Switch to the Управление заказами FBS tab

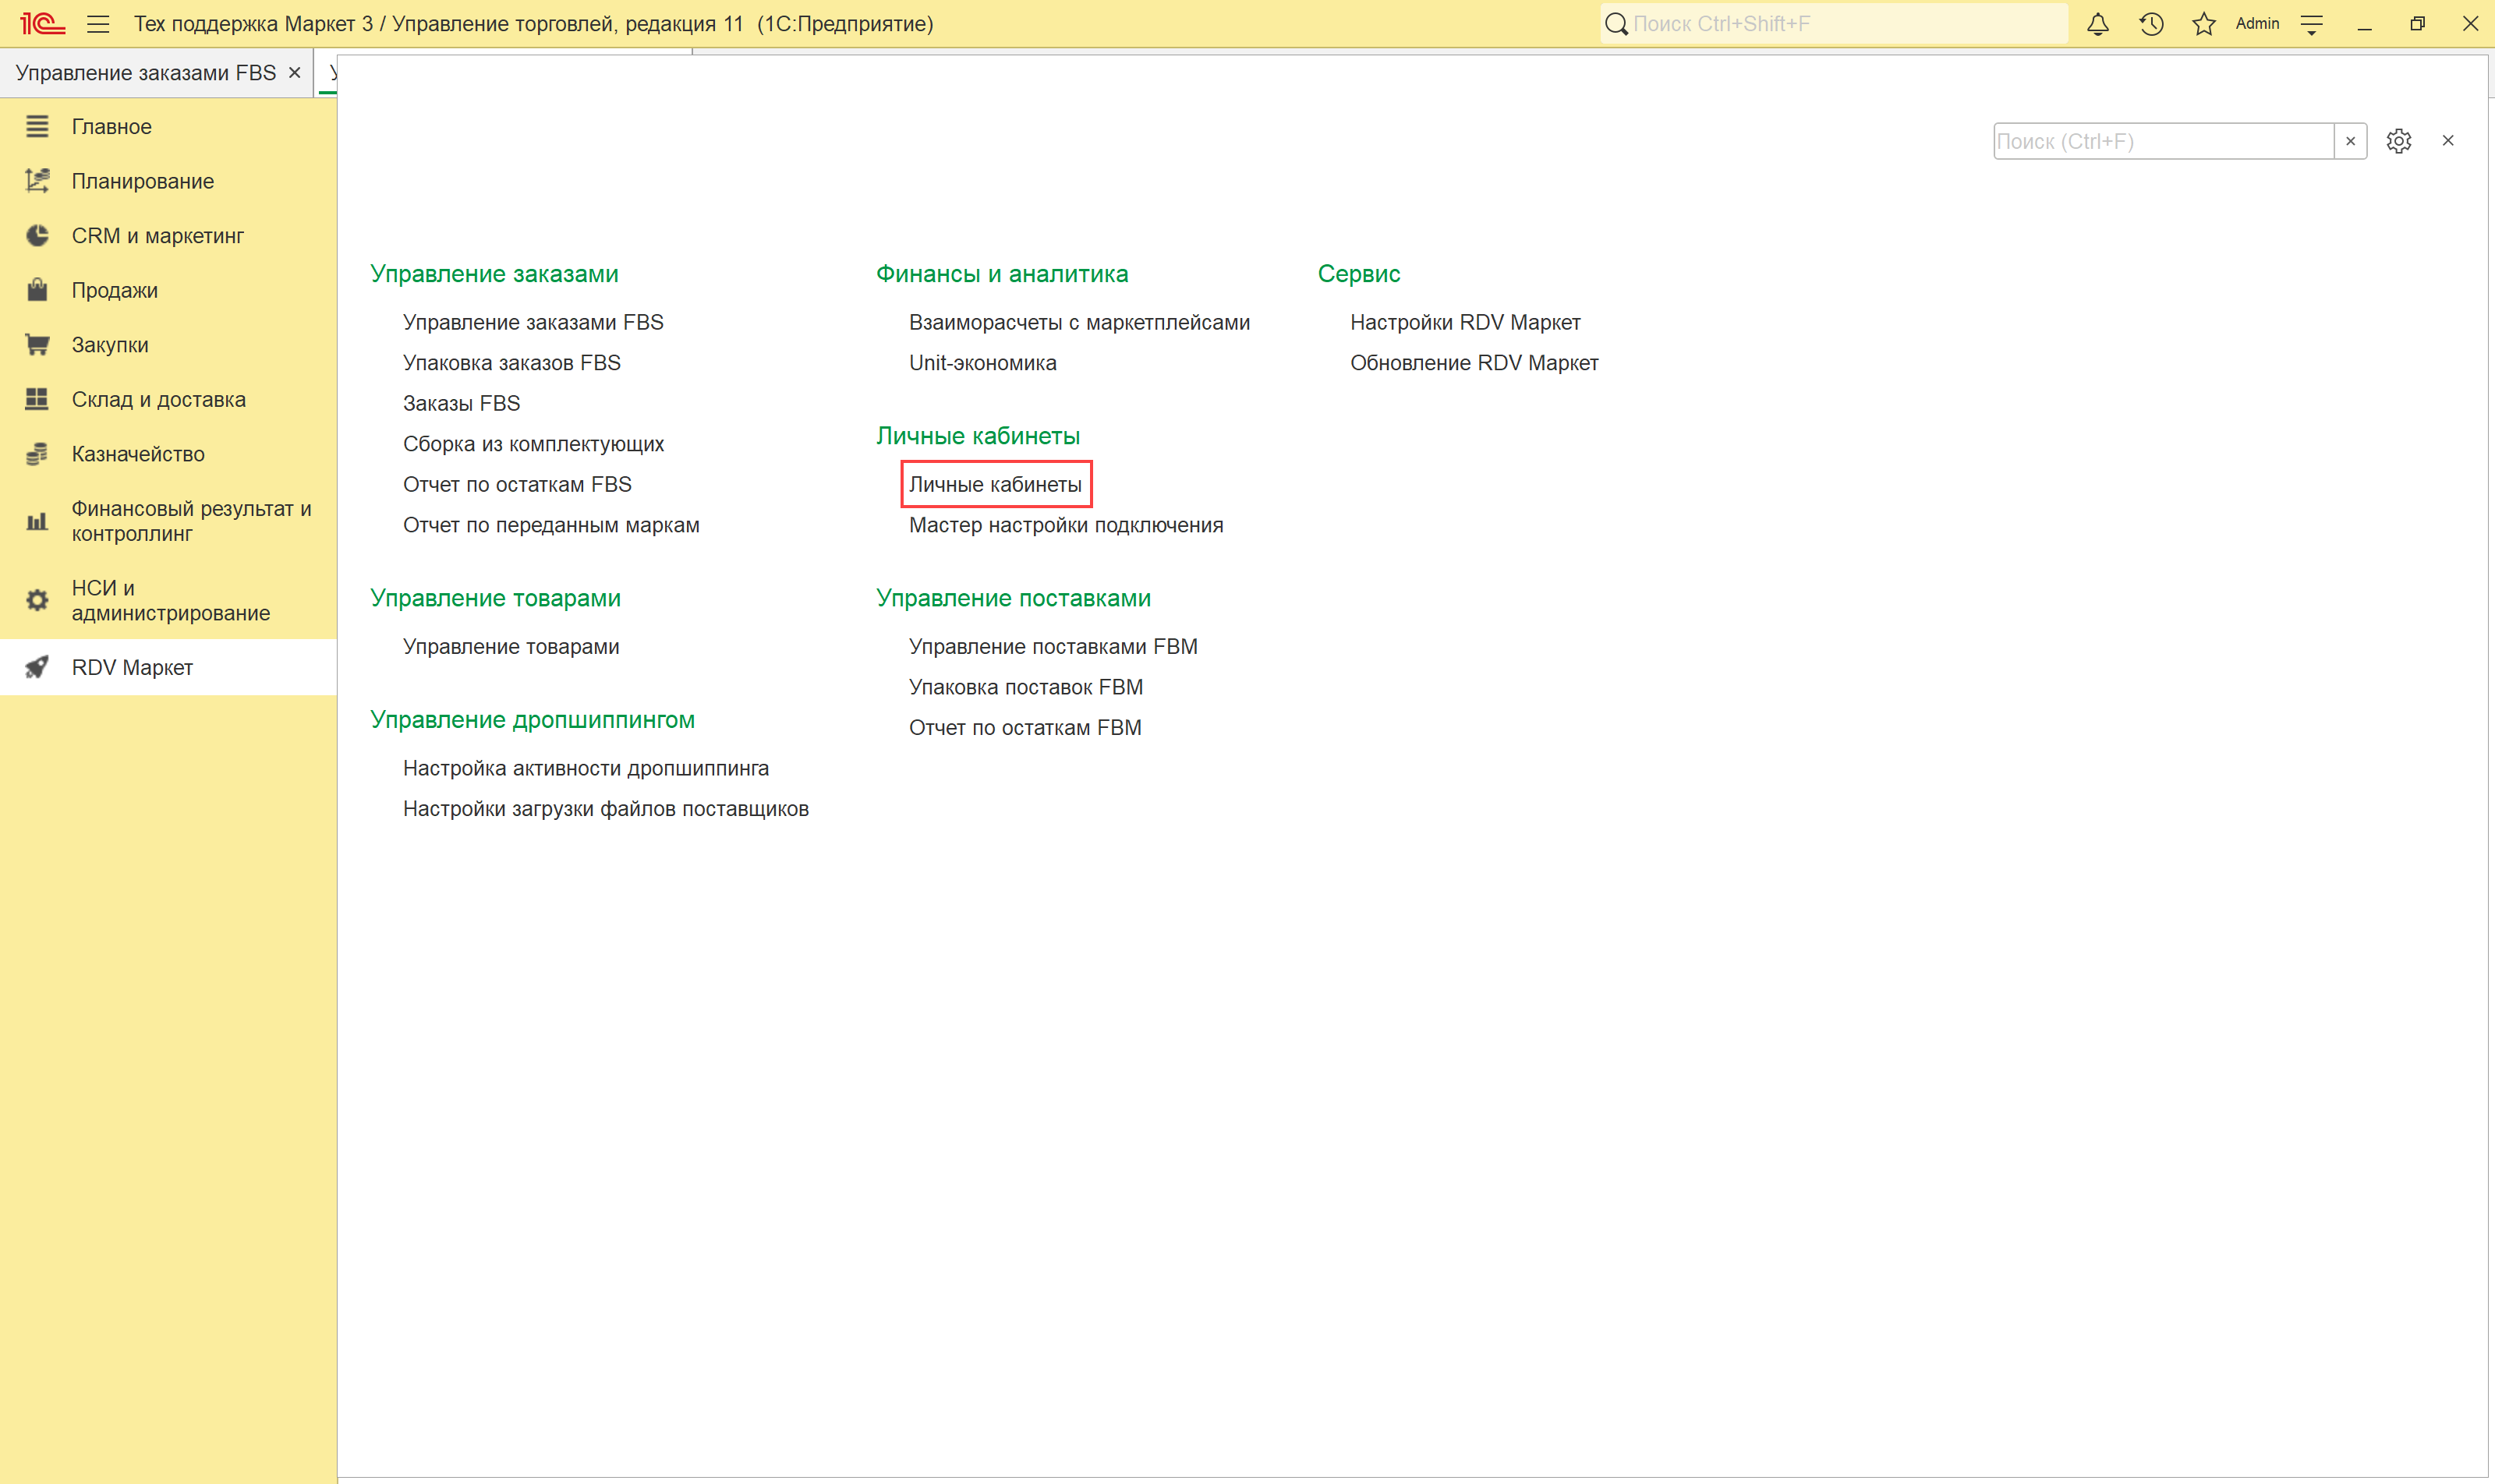146,73
